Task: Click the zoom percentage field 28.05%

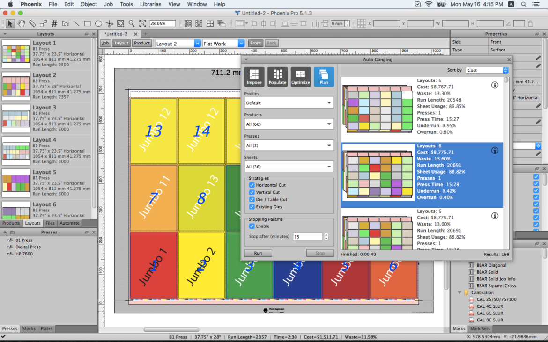Action: [x=162, y=24]
